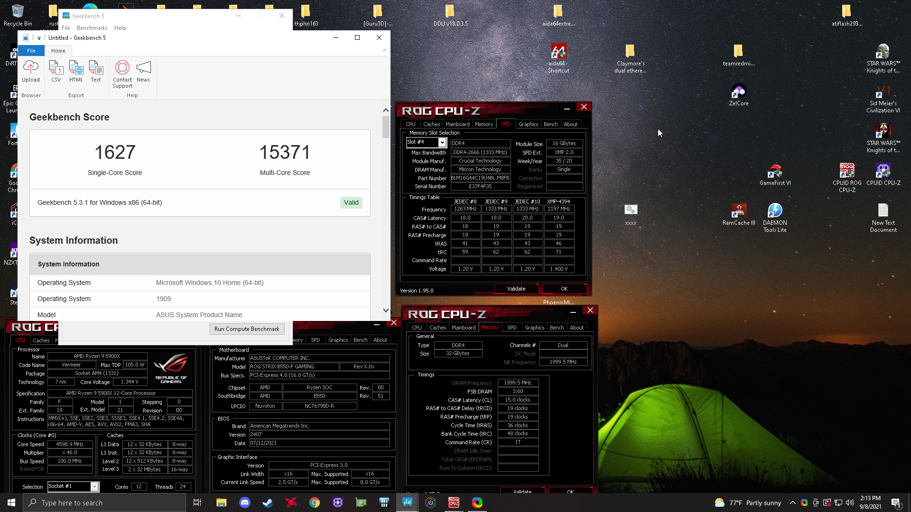911x512 pixels.
Task: Open the ZelCore desktop icon
Action: point(738,95)
